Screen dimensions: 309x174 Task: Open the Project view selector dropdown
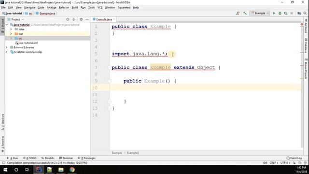15,19
